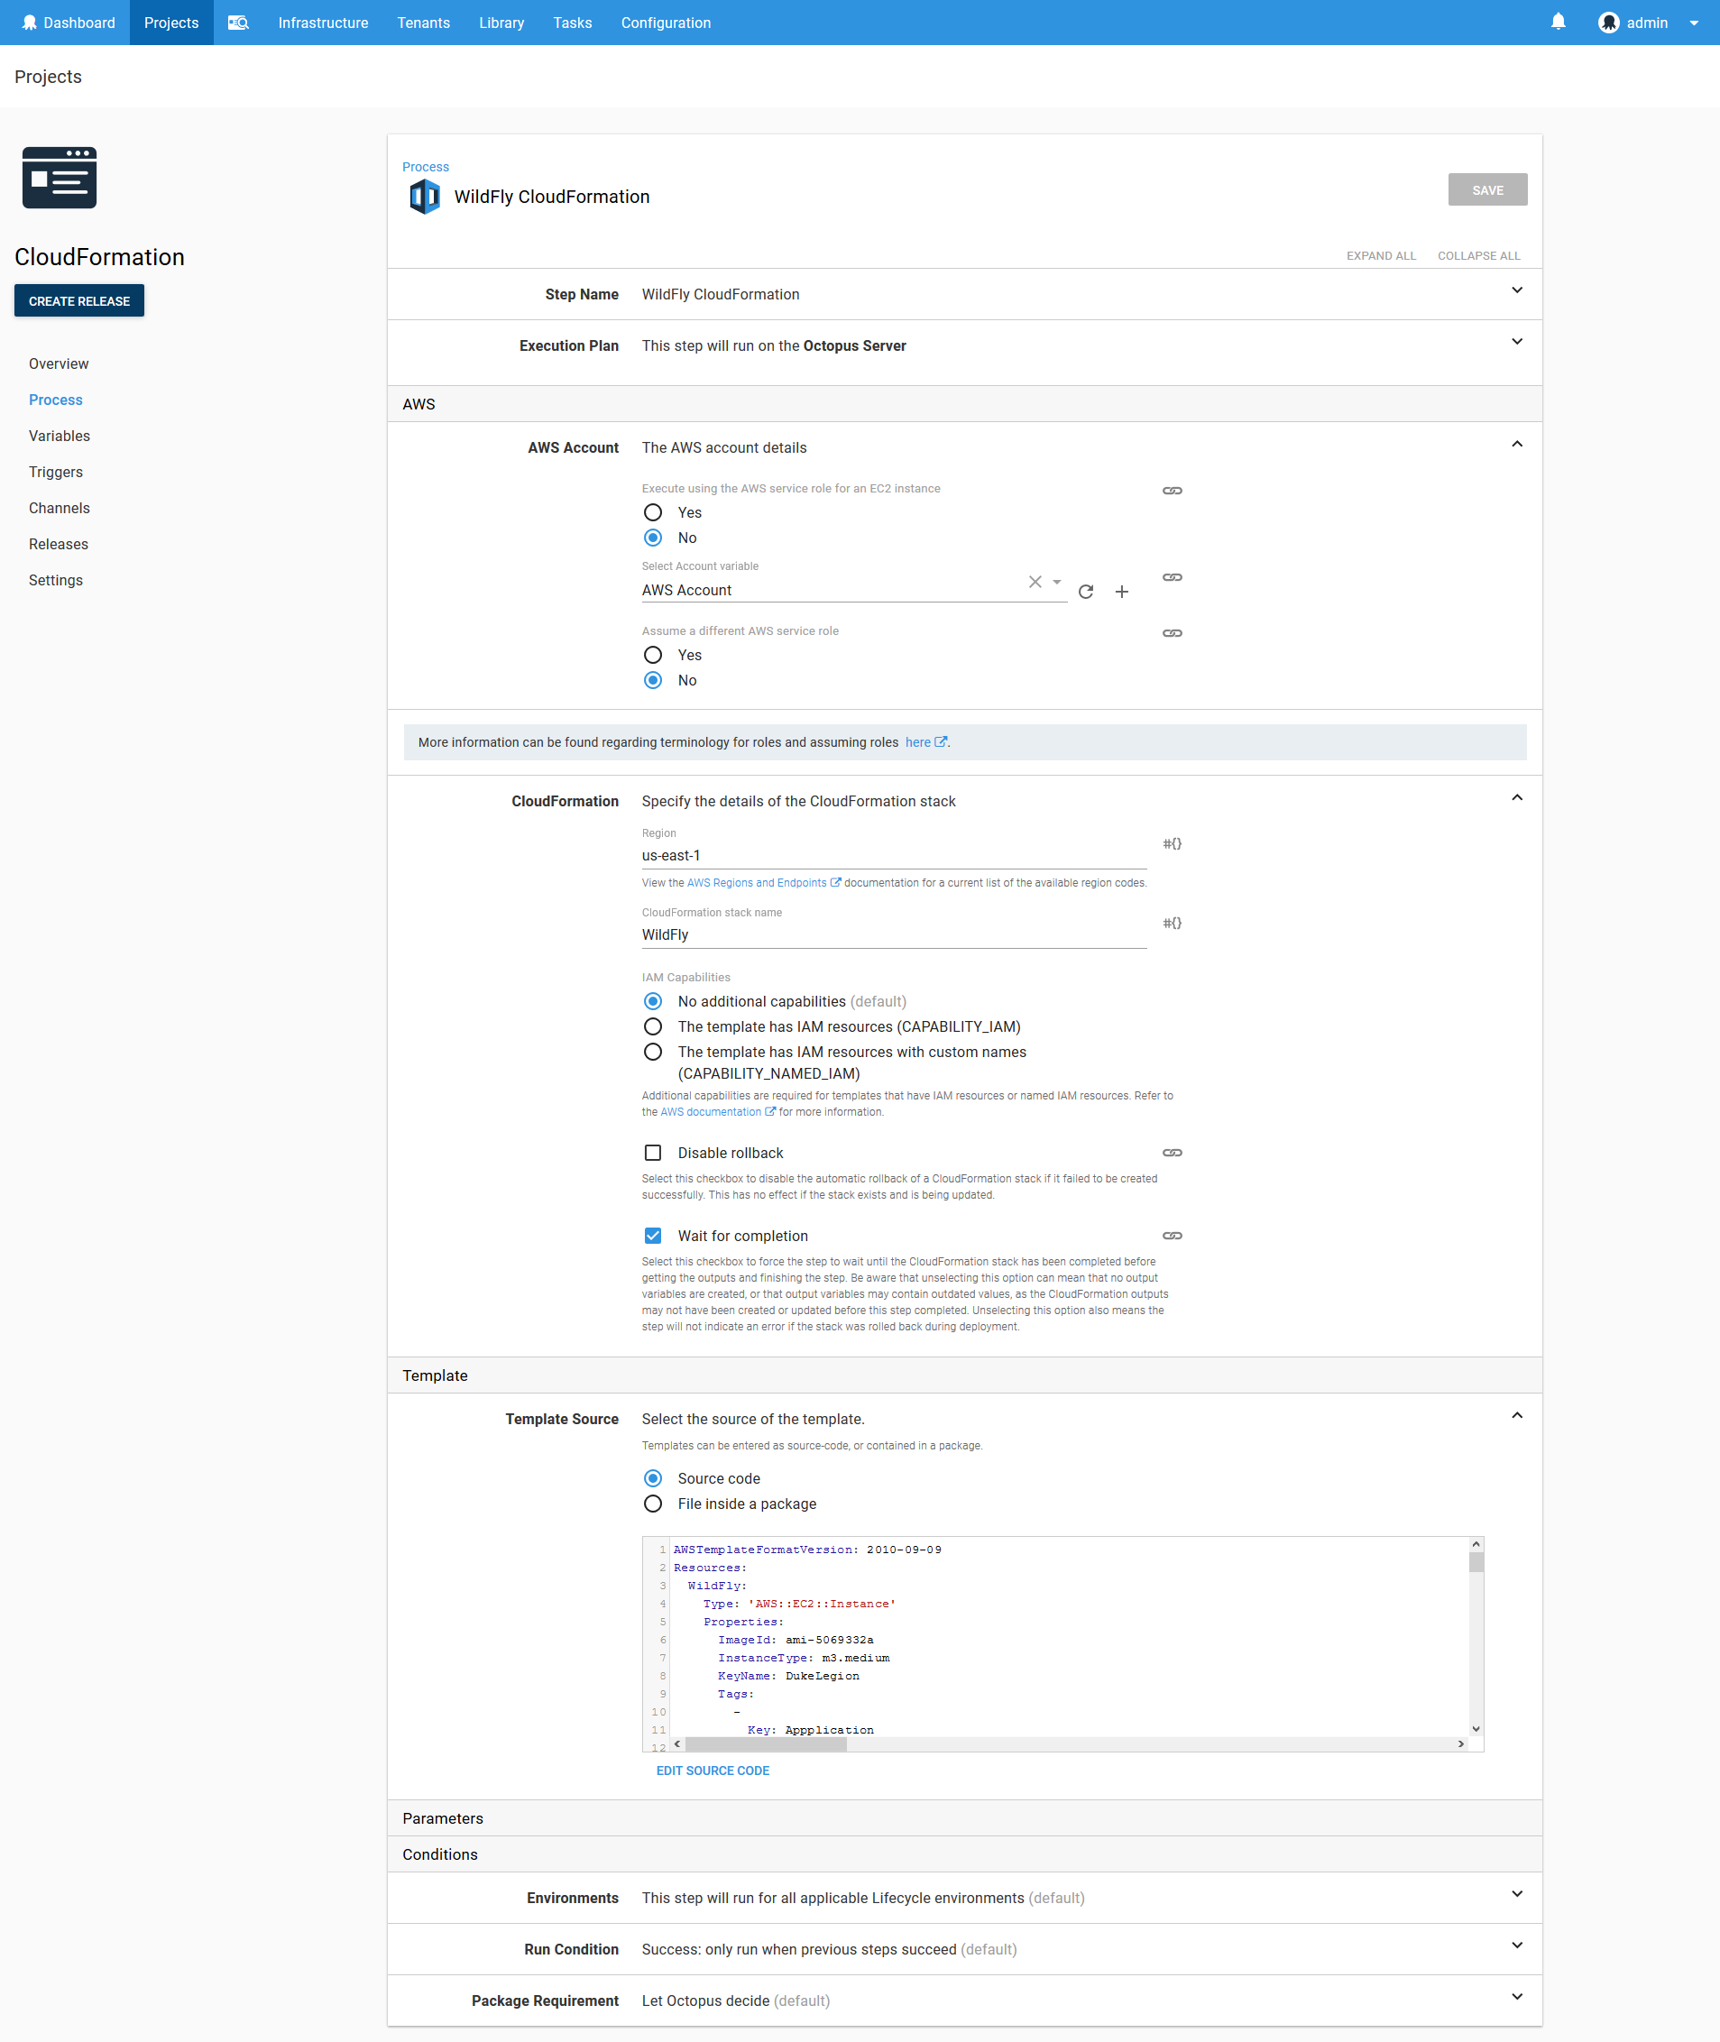Viewport: 1720px width, 2042px height.
Task: Refresh the AWS Account variable list
Action: coord(1086,591)
